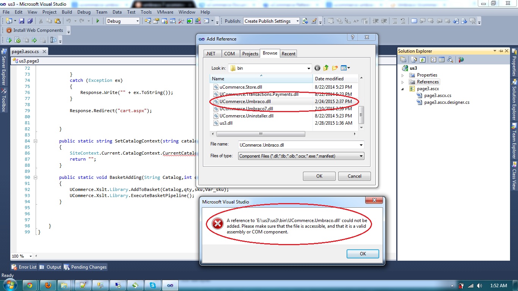Click the Create New Folder icon
This screenshot has height=291, width=518.
335,68
